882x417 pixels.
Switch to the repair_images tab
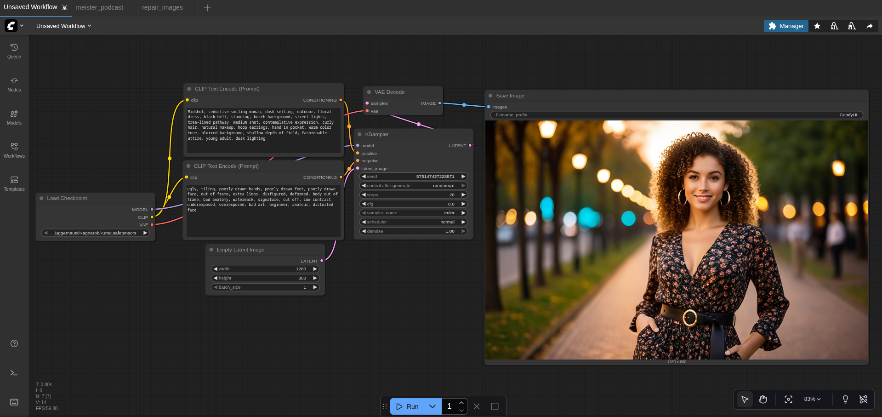(162, 8)
